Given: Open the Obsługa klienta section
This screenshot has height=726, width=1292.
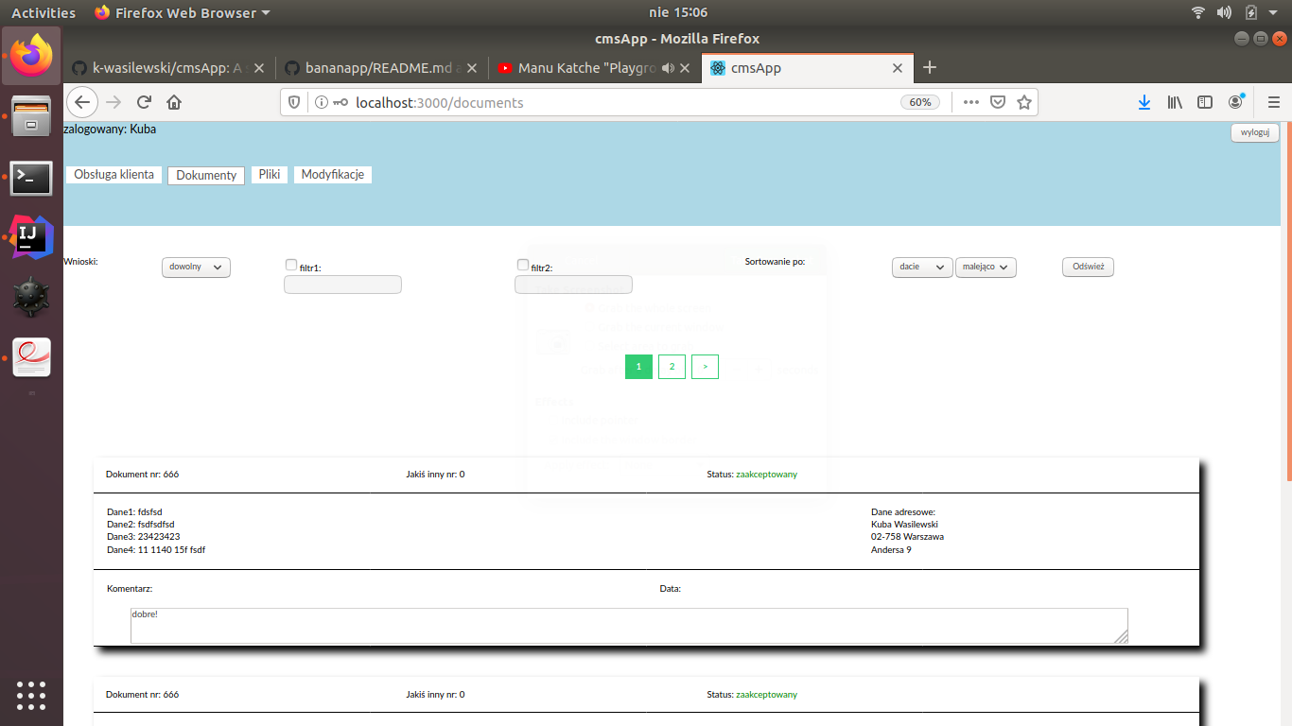Looking at the screenshot, I should coord(114,175).
